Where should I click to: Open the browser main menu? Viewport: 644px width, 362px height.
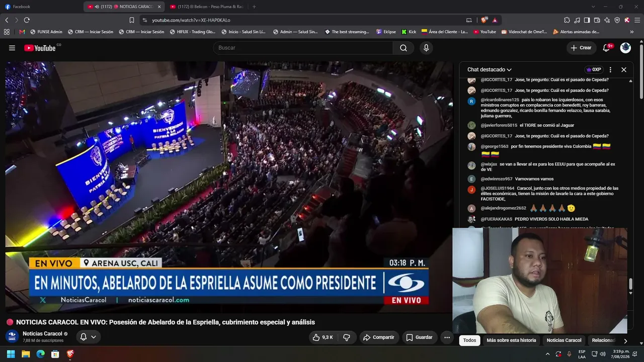point(637,20)
